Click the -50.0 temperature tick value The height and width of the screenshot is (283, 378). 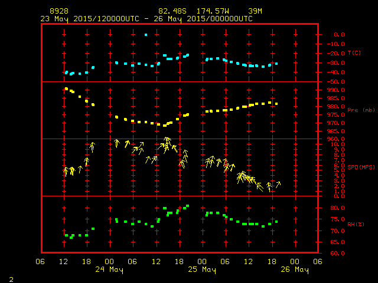(336, 82)
